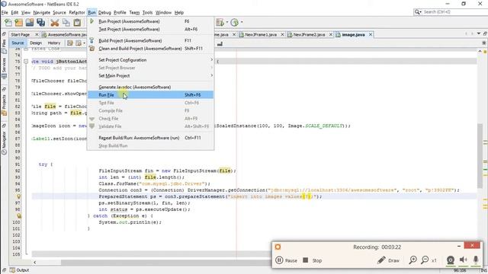Click the zoom out magnifier in recorder
Viewport: 488px width, 274px height.
pyautogui.click(x=425, y=260)
